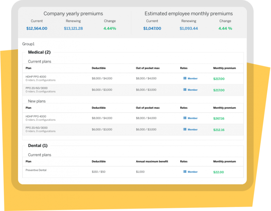Click $212.16 monthly premium
The width and height of the screenshot is (271, 211).
(x=218, y=130)
